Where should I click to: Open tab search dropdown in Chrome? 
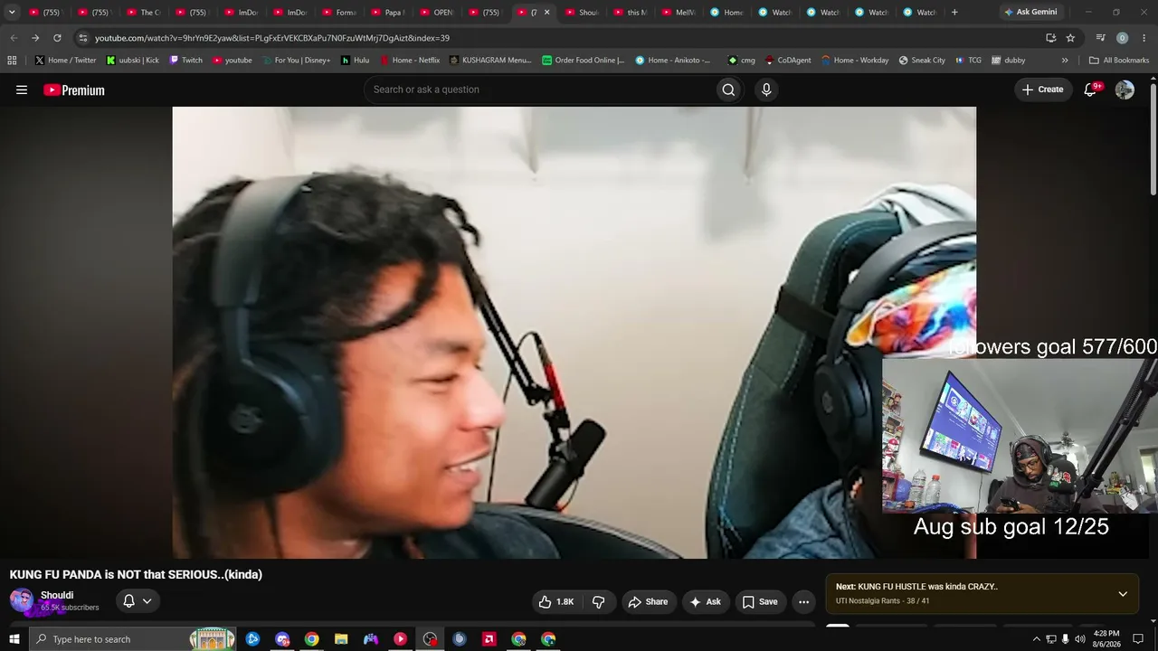pos(12,13)
